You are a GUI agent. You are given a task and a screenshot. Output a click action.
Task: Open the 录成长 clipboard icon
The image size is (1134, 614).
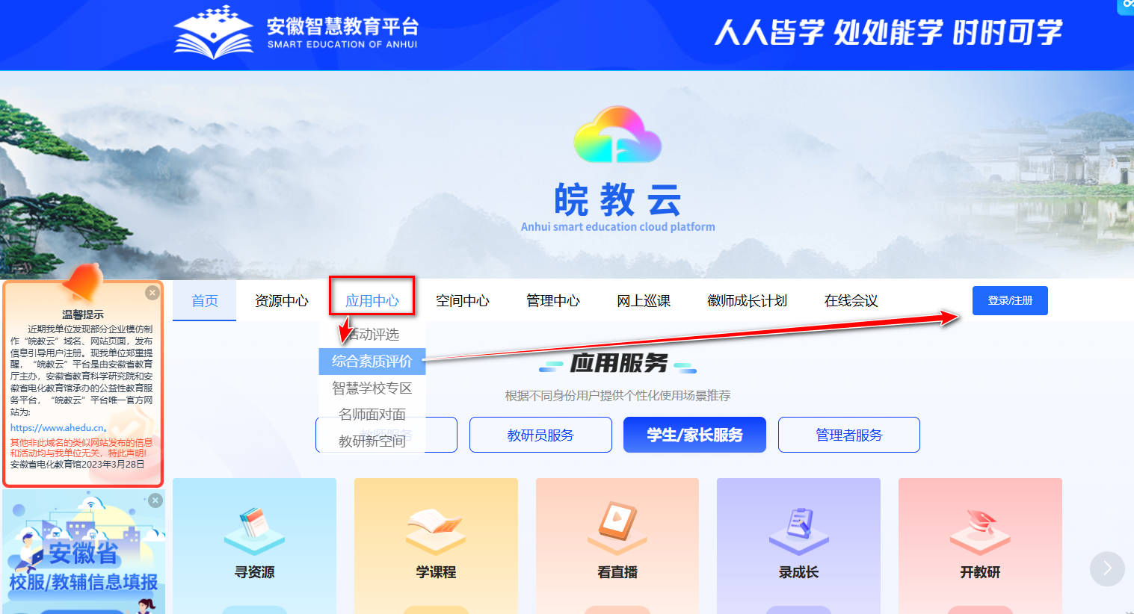[798, 526]
